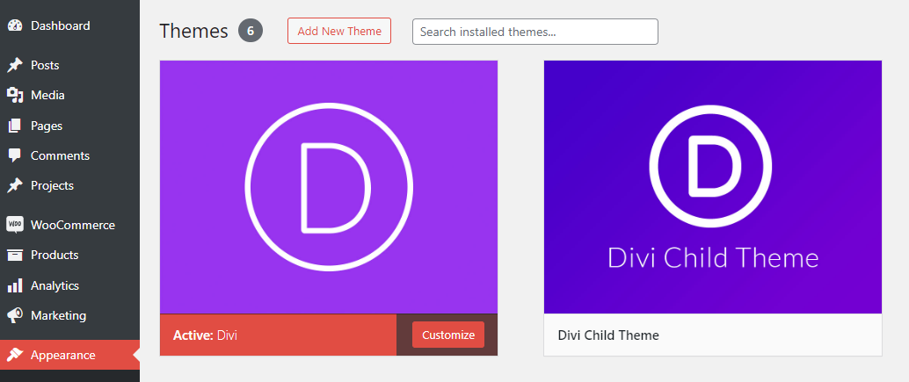
Task: Open the Divi theme thumbnail
Action: (x=329, y=187)
